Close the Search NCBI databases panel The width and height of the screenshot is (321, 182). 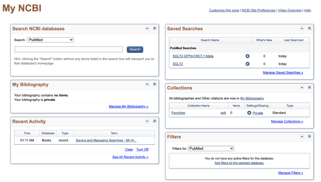(155, 28)
